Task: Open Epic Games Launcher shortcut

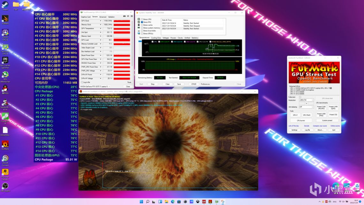Action: (5, 63)
